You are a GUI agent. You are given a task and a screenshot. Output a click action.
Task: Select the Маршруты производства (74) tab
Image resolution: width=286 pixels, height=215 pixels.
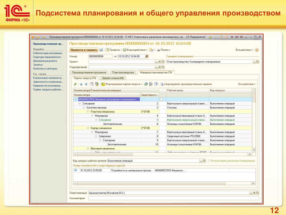tap(156, 73)
